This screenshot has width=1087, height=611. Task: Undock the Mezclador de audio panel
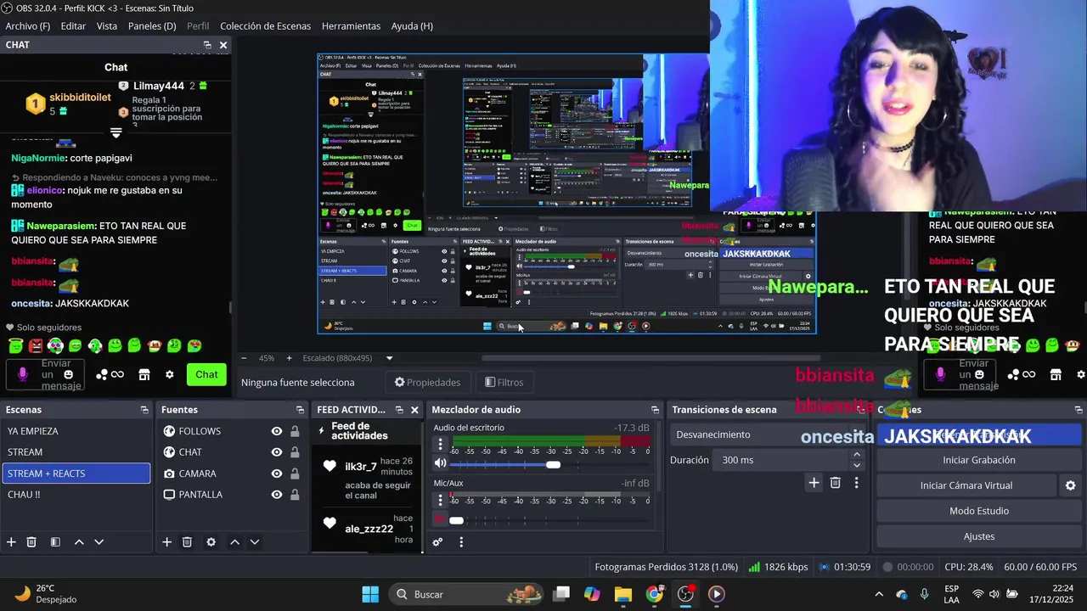[655, 410]
